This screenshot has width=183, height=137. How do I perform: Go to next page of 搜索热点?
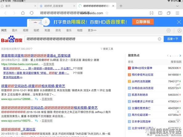click(x=180, y=56)
